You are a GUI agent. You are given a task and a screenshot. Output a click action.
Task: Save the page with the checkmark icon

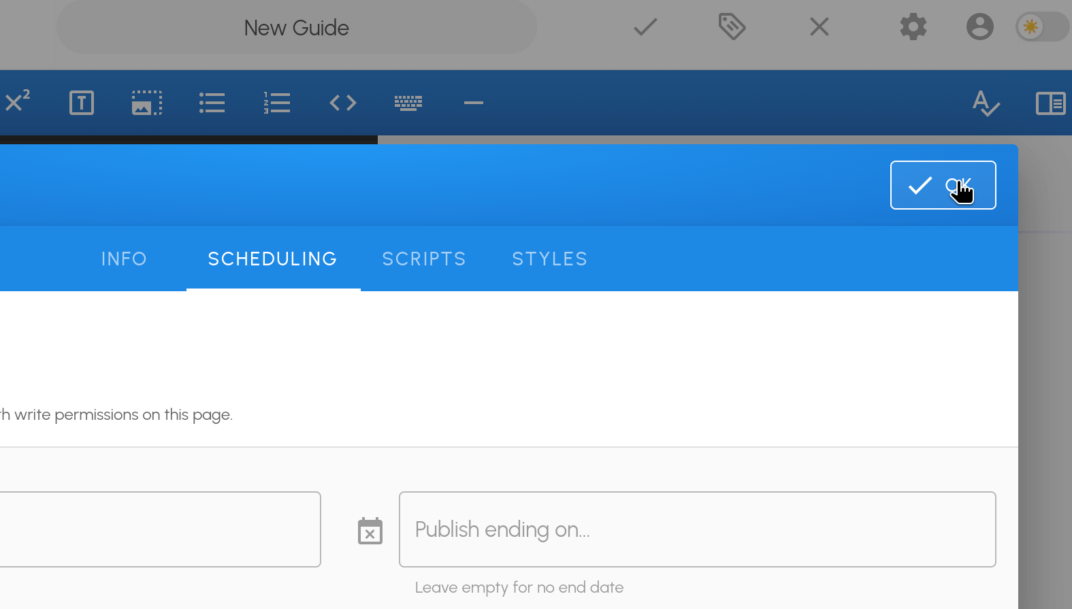click(645, 27)
